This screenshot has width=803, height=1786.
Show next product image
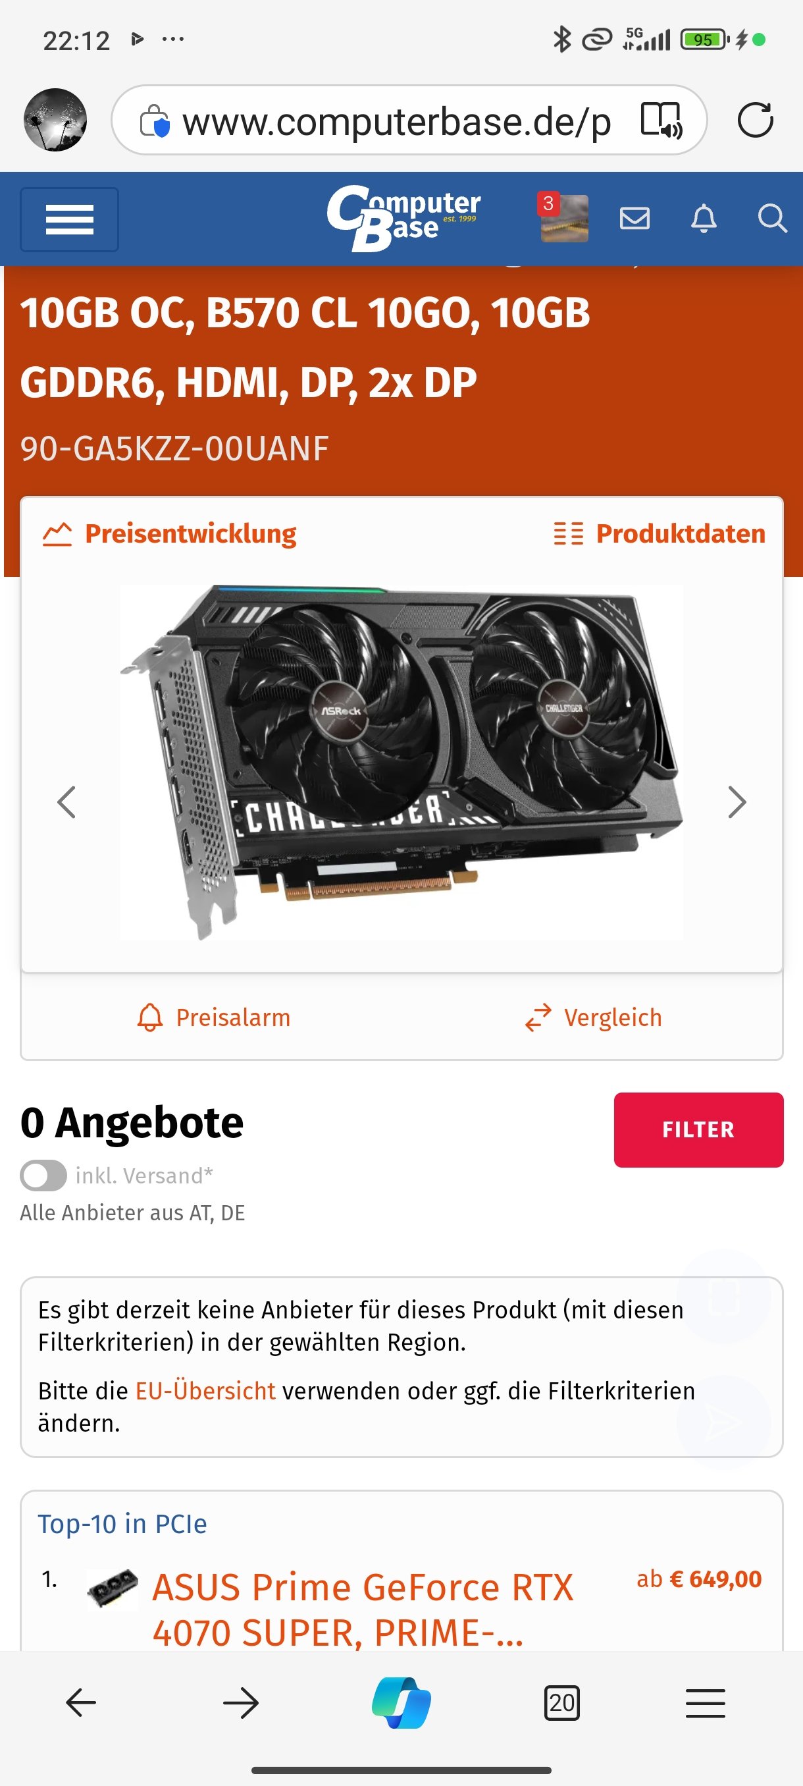pyautogui.click(x=737, y=802)
